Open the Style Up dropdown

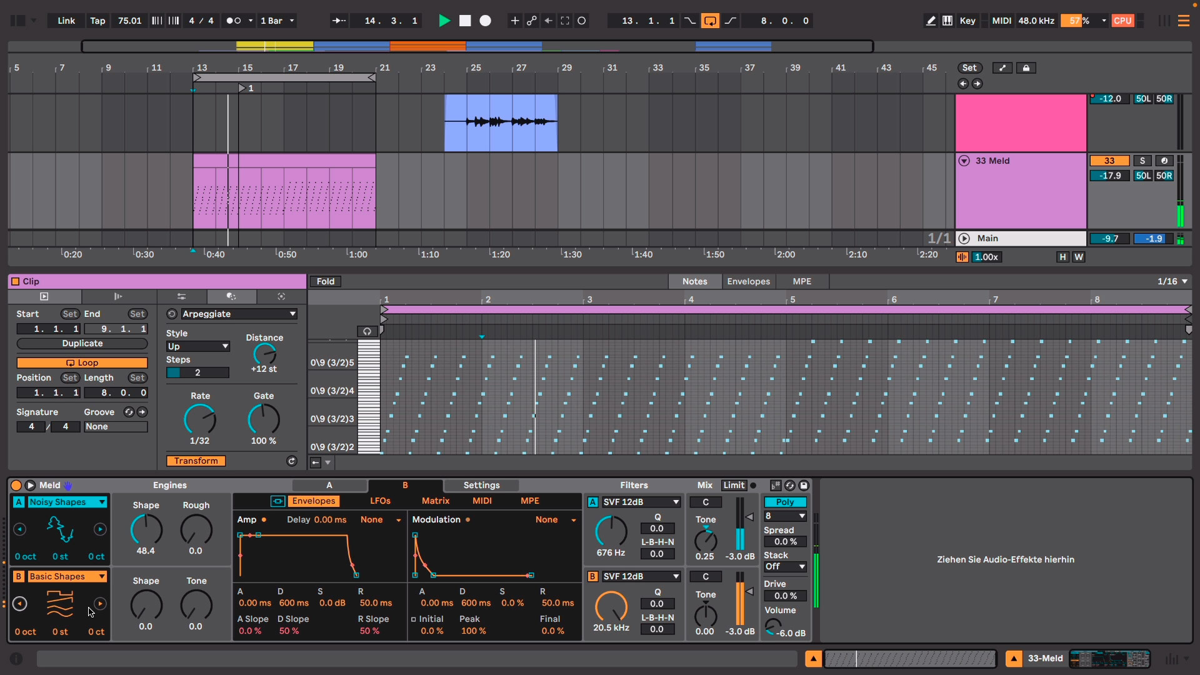[197, 346]
